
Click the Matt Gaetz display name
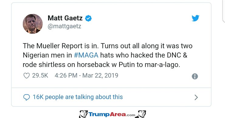point(65,18)
